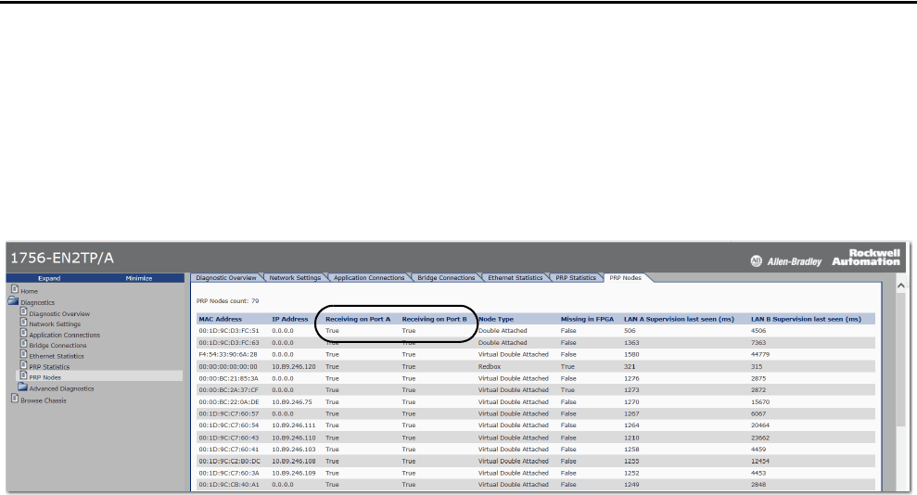Image resolution: width=917 pixels, height=495 pixels.
Task: Open PRP Statistics in sidebar tree
Action: pos(49,367)
